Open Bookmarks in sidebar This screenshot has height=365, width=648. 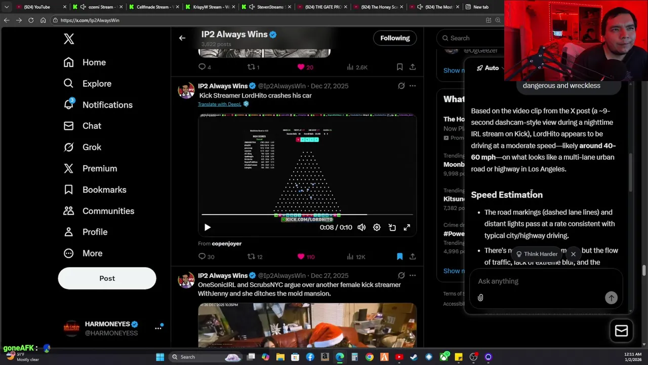coord(94,190)
